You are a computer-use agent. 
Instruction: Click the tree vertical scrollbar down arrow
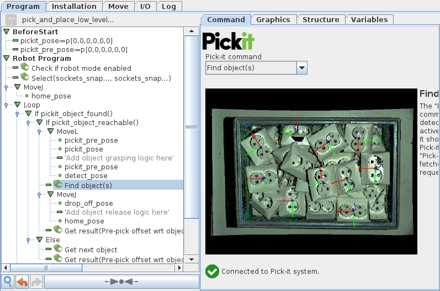(x=192, y=259)
